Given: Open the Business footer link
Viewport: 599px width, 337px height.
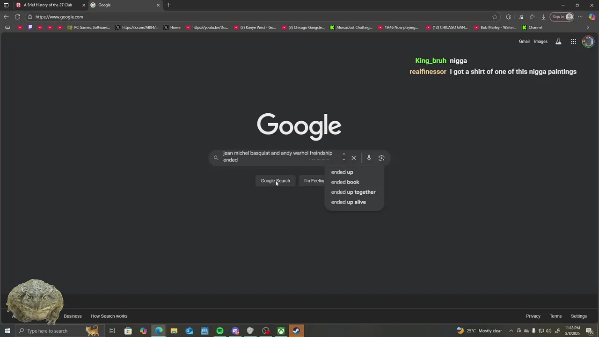Looking at the screenshot, I should [73, 316].
